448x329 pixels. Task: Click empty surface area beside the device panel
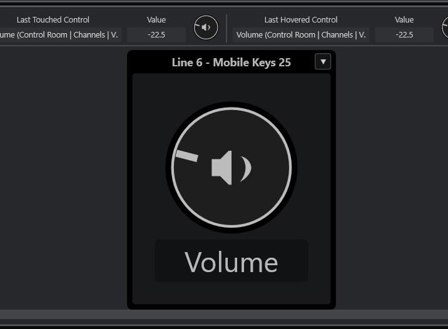tap(63, 177)
